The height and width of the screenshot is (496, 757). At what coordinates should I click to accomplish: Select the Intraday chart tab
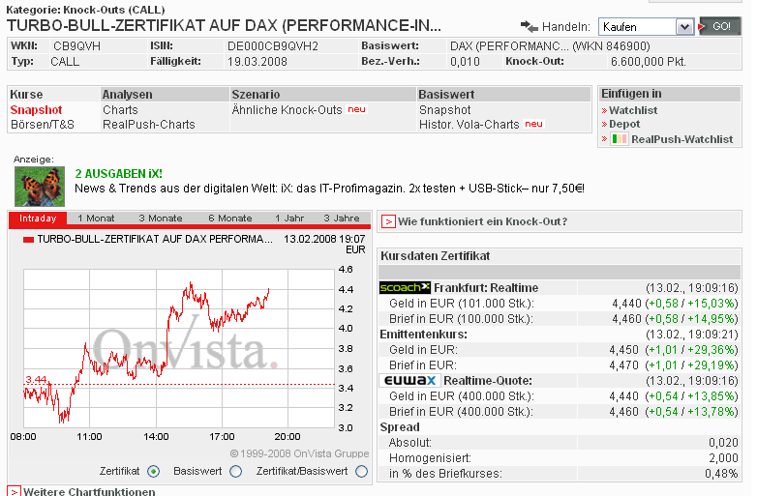click(38, 219)
